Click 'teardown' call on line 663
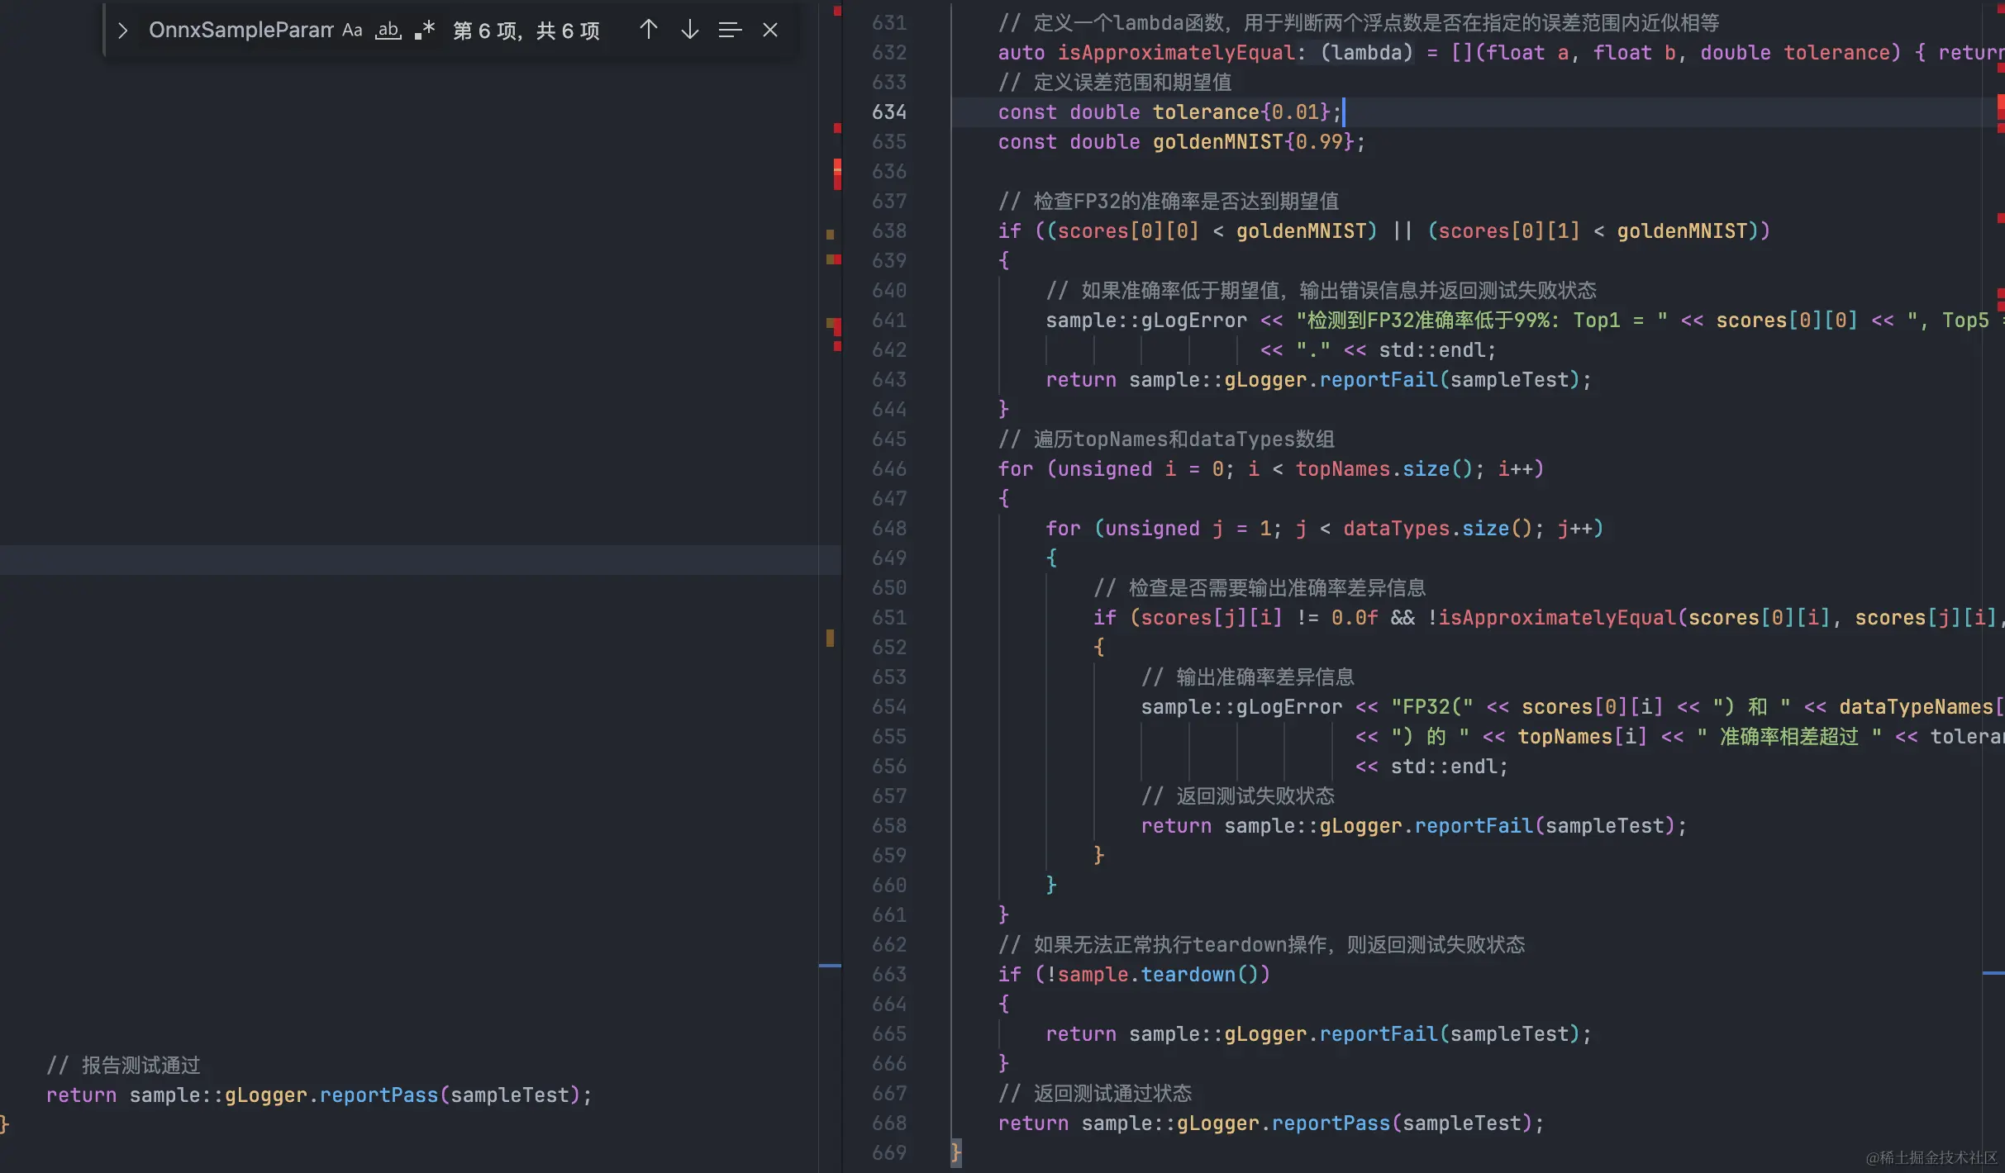 point(1188,974)
